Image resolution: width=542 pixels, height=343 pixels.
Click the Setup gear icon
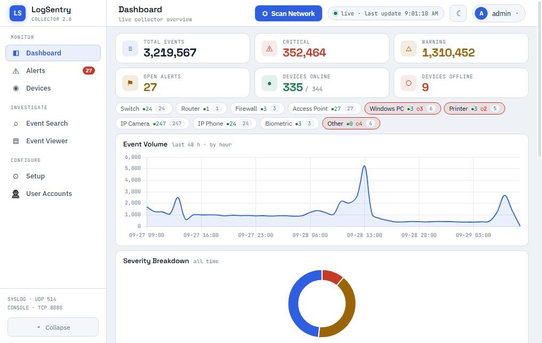[x=16, y=176]
